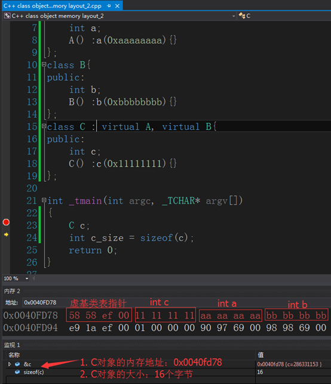Click the 名称 column header in watch window
This screenshot has width=331, height=384.
[x=14, y=355]
